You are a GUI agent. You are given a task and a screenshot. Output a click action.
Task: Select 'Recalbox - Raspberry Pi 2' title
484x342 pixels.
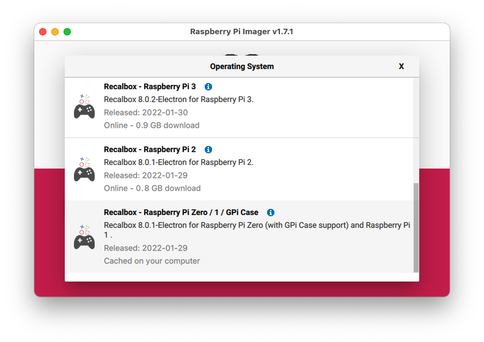150,150
